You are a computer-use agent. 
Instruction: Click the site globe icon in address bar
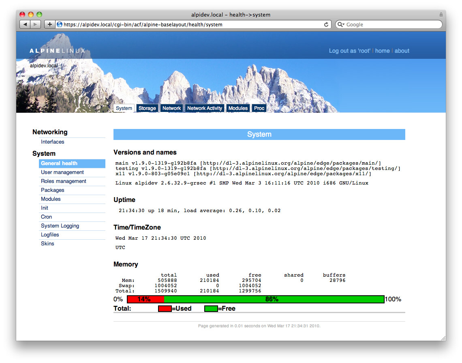click(60, 24)
